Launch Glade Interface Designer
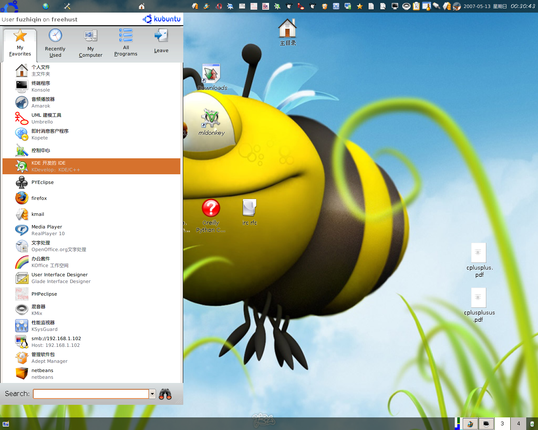The width and height of the screenshot is (538, 430). coord(92,278)
